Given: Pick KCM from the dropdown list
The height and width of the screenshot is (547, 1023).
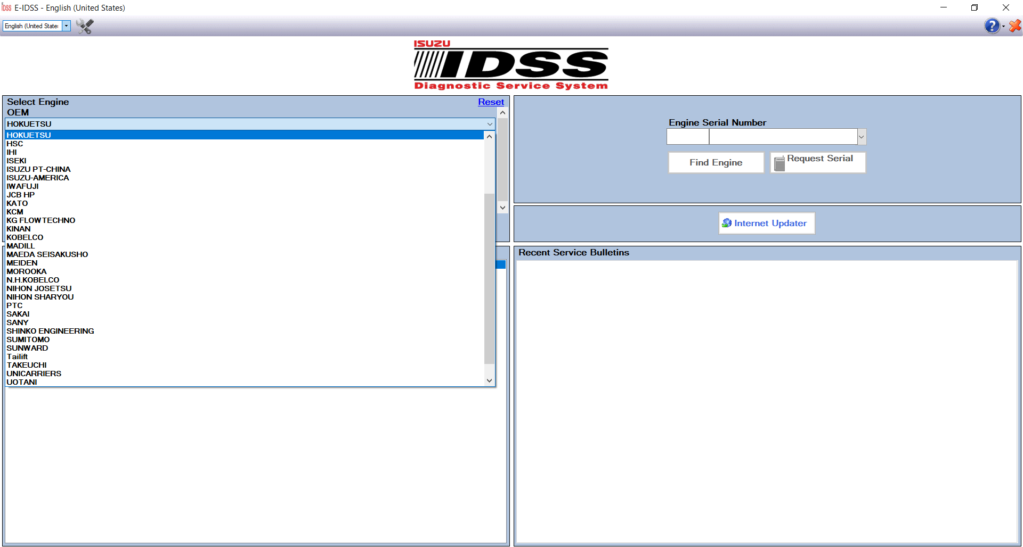Looking at the screenshot, I should tap(245, 212).
